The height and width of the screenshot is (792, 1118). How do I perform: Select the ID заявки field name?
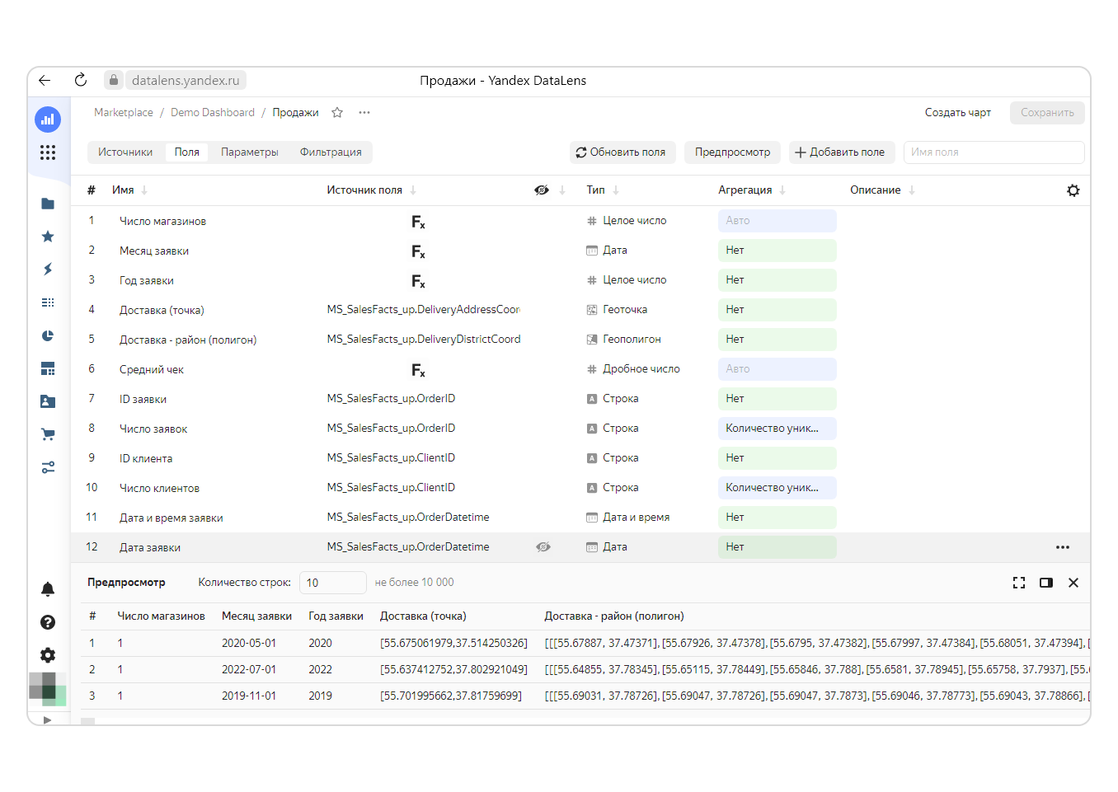pos(143,399)
